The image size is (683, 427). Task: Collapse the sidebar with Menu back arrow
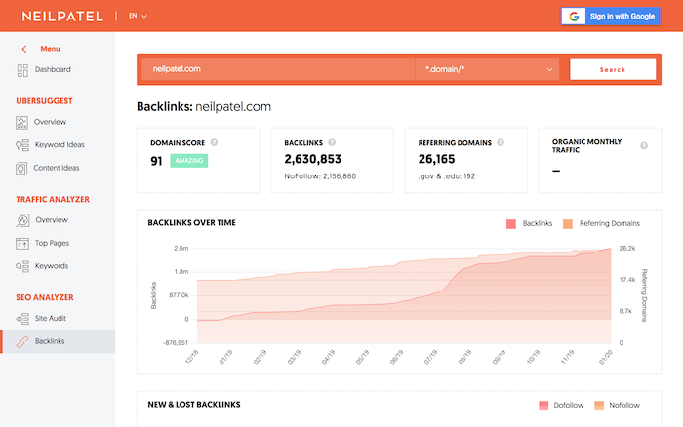click(x=24, y=49)
